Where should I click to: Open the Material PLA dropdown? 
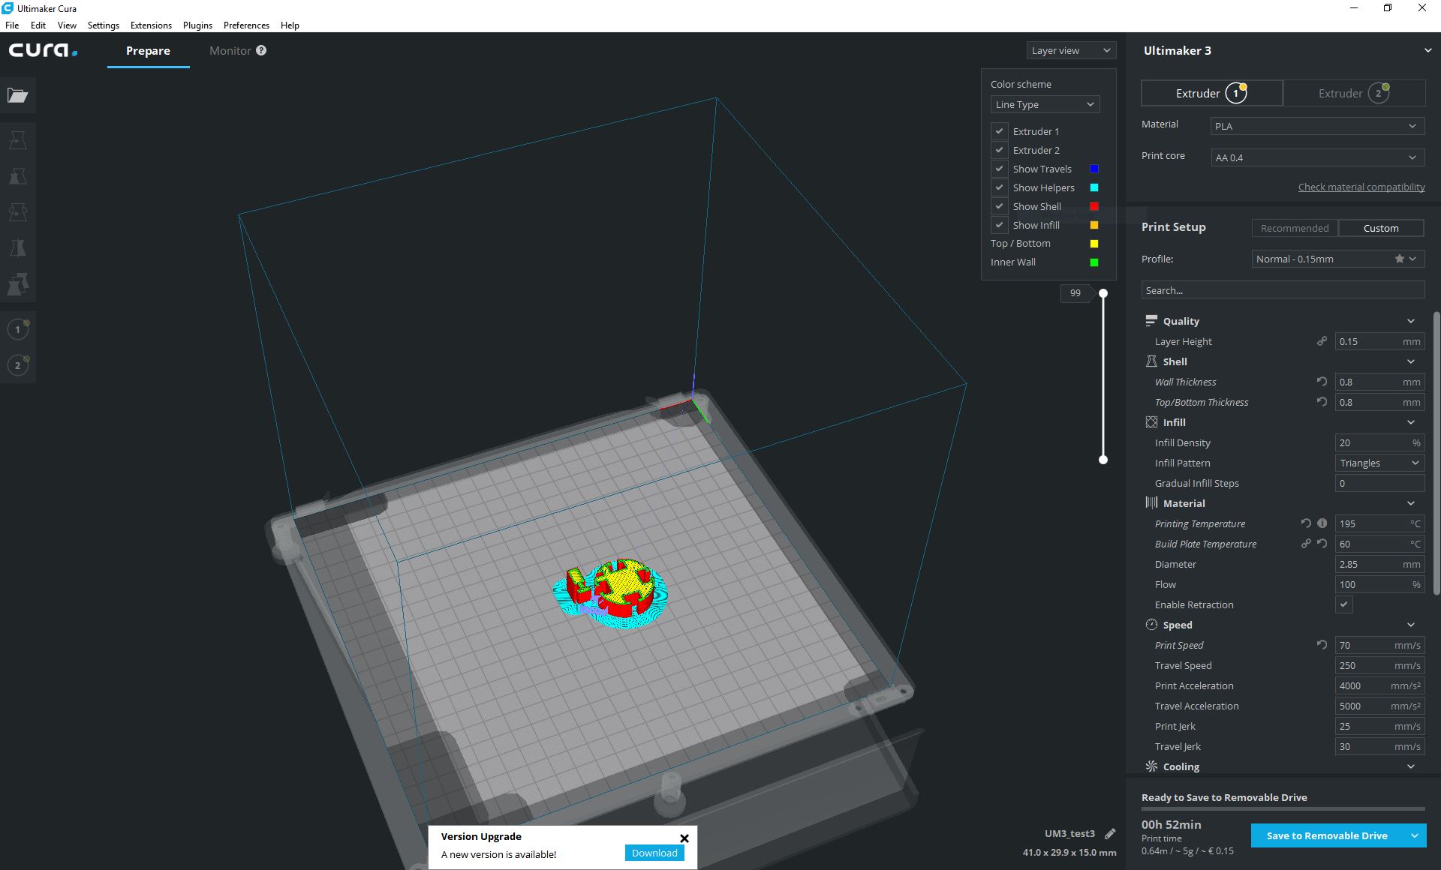click(x=1316, y=126)
